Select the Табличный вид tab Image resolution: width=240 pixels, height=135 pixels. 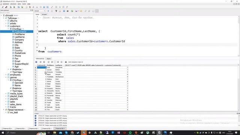pyautogui.click(x=40, y=58)
